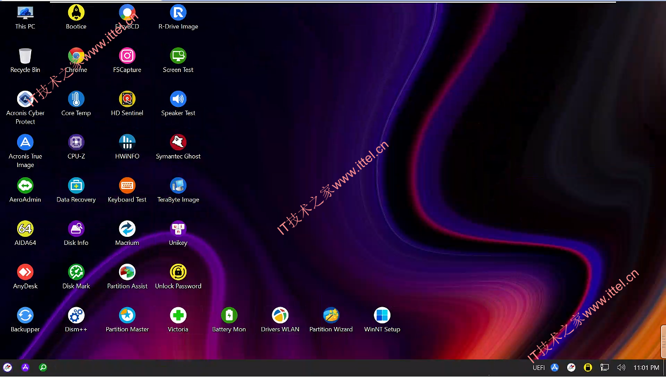Screen dimensions: 666x377
Task: Launch Dism++ shortcut
Action: pos(76,321)
